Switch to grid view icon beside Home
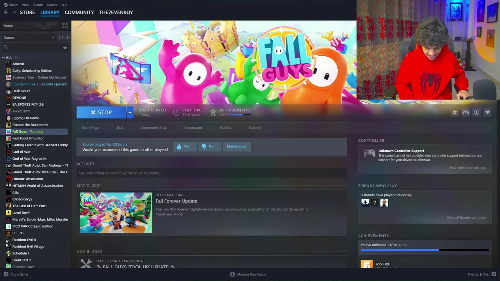The height and width of the screenshot is (281, 500). pyautogui.click(x=65, y=25)
